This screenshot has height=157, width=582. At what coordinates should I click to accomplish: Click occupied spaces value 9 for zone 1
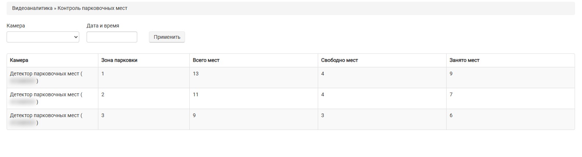point(451,74)
